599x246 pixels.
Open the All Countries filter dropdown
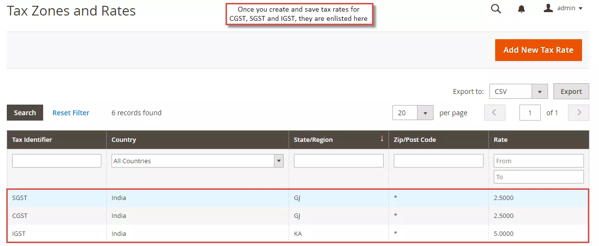tap(197, 161)
